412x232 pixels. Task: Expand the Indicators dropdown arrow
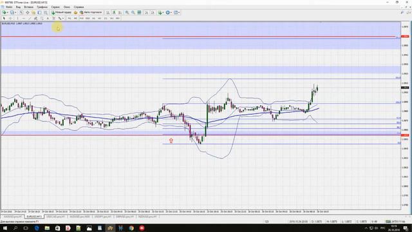(163, 12)
